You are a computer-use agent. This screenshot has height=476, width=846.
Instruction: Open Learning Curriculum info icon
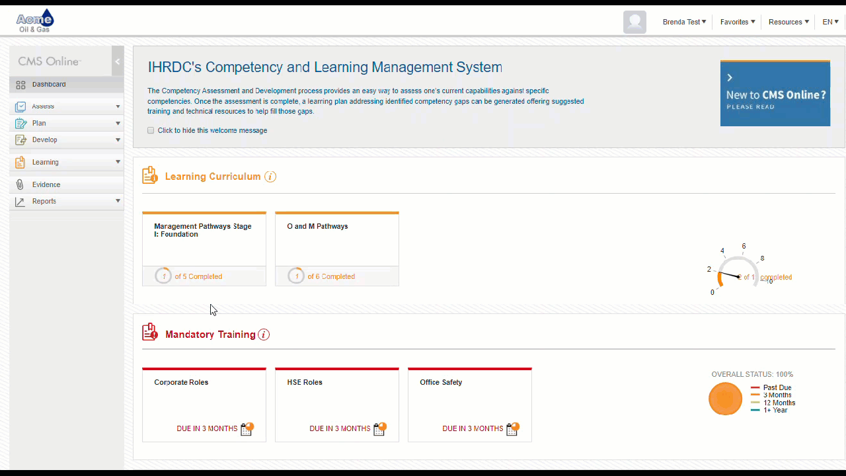pos(270,177)
